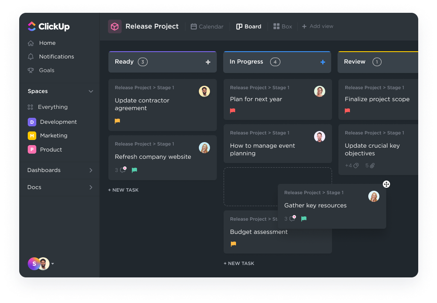The image size is (437, 303).
Task: Click the In Progress count badge 4
Action: click(x=275, y=62)
